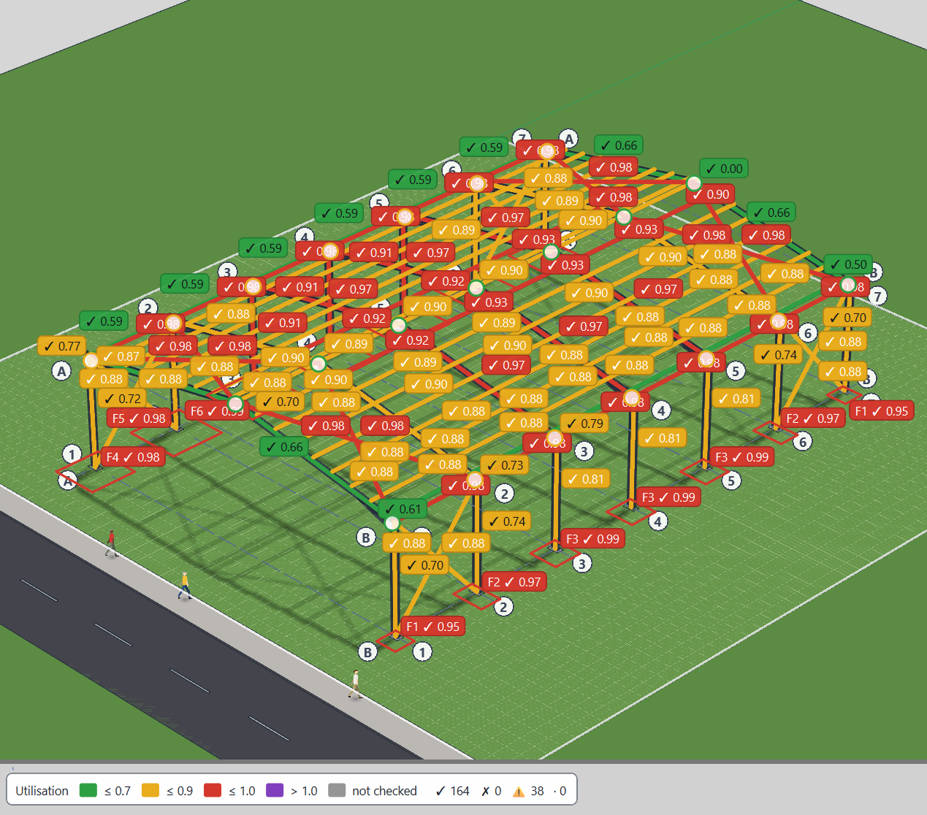This screenshot has height=815, width=927.
Task: Select the 'F5 ✓ 0.98' footing label
Action: pos(139,418)
